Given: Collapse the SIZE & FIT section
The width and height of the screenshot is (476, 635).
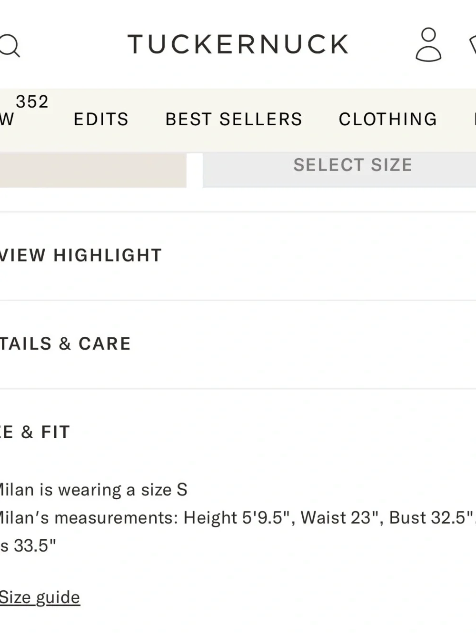Looking at the screenshot, I should [x=238, y=432].
